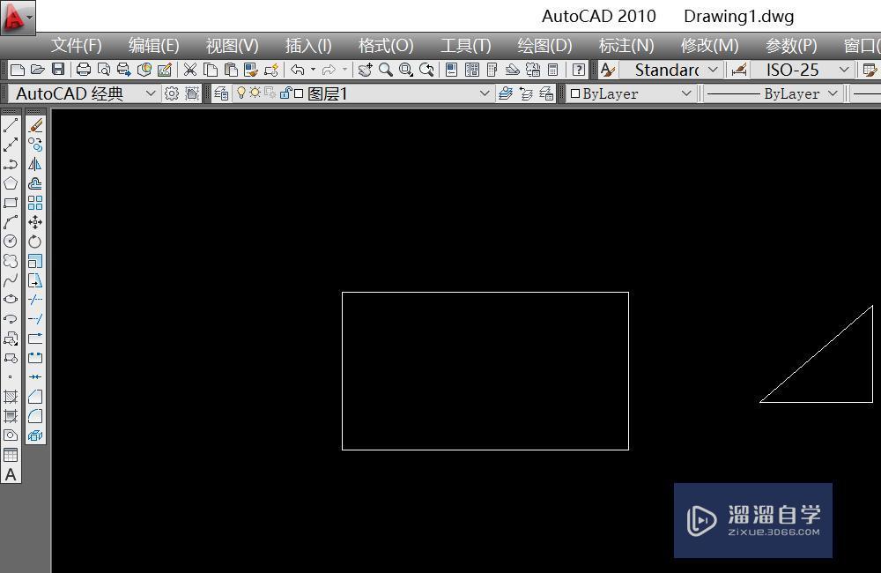The image size is (881, 573).
Task: Select the Rotate tool
Action: click(x=35, y=242)
